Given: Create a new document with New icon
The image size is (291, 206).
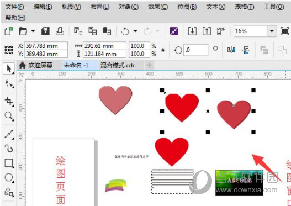Looking at the screenshot, I should coord(8,31).
